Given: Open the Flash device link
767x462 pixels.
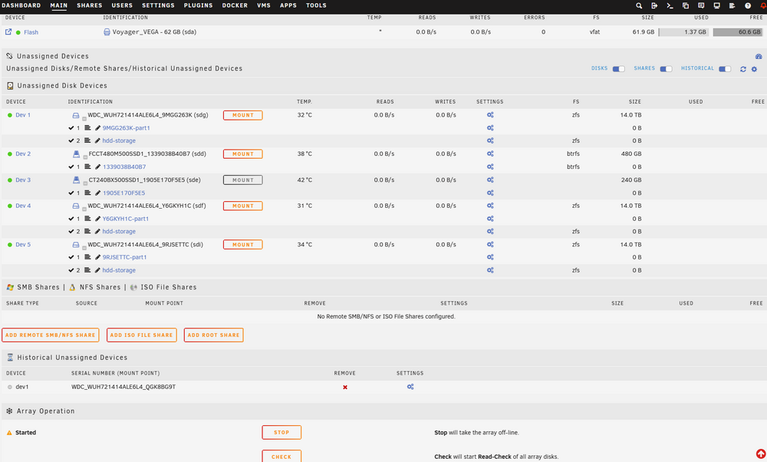Looking at the screenshot, I should (x=31, y=32).
